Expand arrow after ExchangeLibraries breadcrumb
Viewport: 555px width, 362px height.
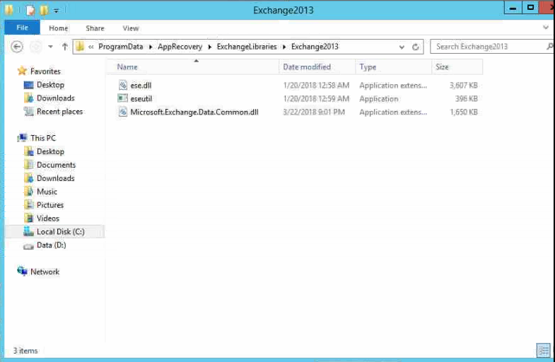pyautogui.click(x=284, y=47)
